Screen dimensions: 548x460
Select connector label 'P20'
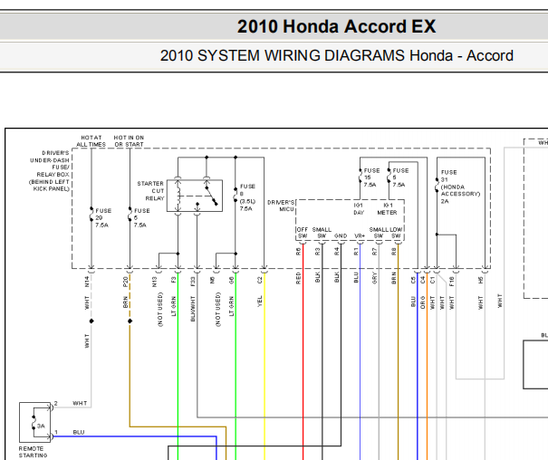click(126, 282)
